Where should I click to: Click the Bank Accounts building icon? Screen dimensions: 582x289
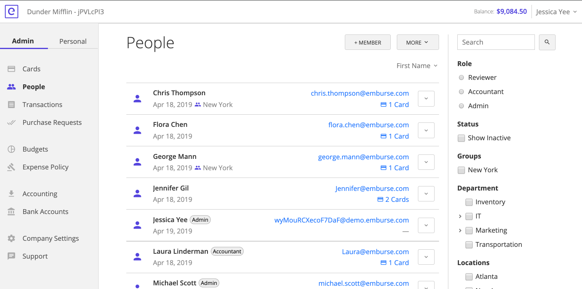click(11, 212)
